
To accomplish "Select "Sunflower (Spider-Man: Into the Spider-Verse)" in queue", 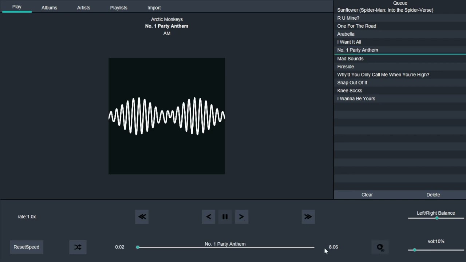I will click(400, 10).
